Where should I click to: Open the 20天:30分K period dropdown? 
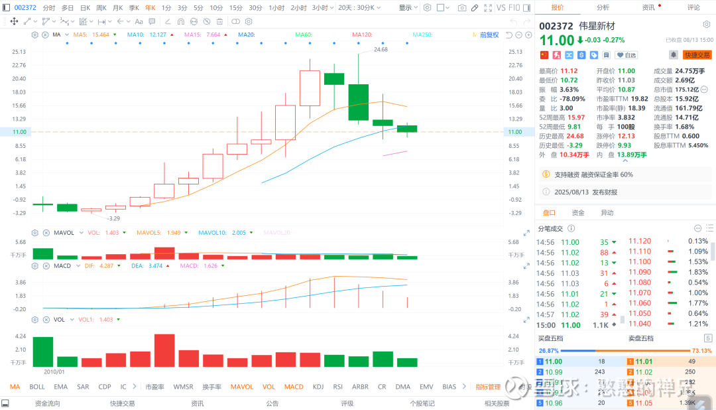(x=359, y=8)
